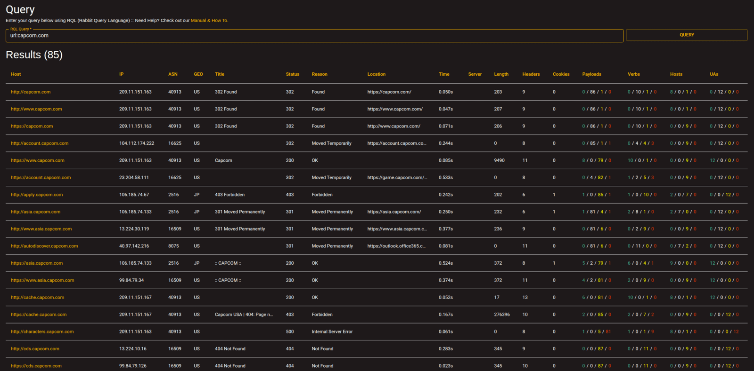Select the length value 276396
The image size is (754, 371).
pyautogui.click(x=502, y=315)
